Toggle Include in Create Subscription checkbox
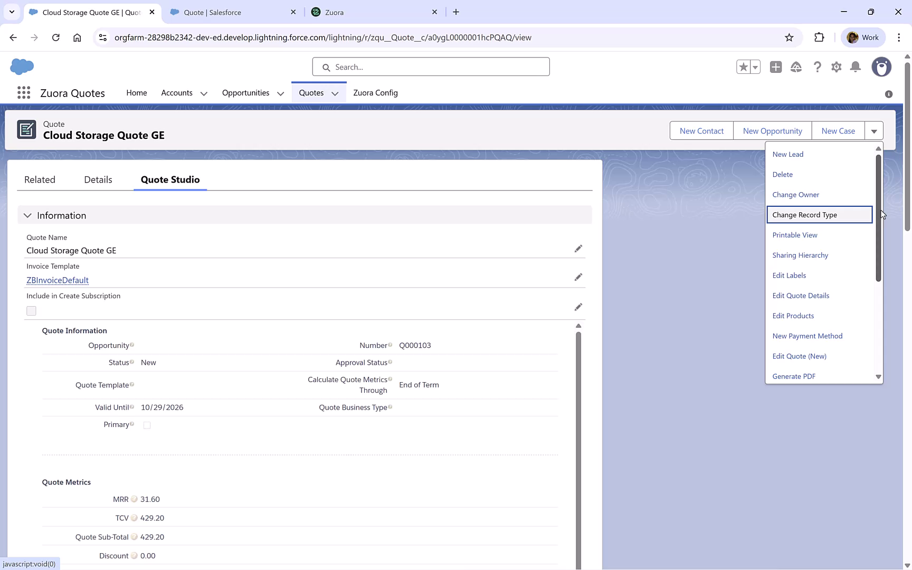Viewport: 912px width, 570px height. (x=31, y=311)
